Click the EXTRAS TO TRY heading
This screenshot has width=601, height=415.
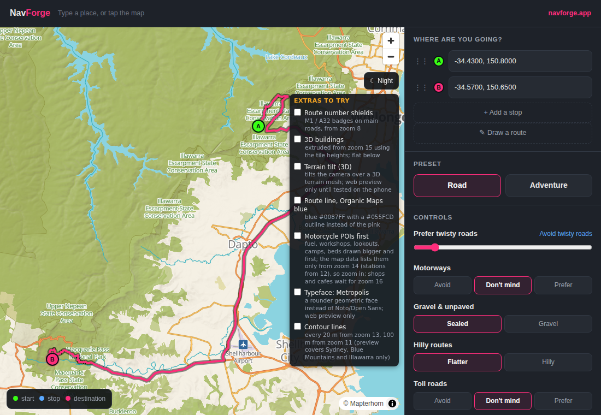click(322, 100)
